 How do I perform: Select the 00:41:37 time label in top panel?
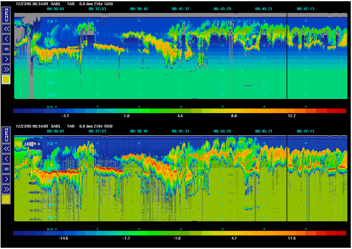coord(180,9)
